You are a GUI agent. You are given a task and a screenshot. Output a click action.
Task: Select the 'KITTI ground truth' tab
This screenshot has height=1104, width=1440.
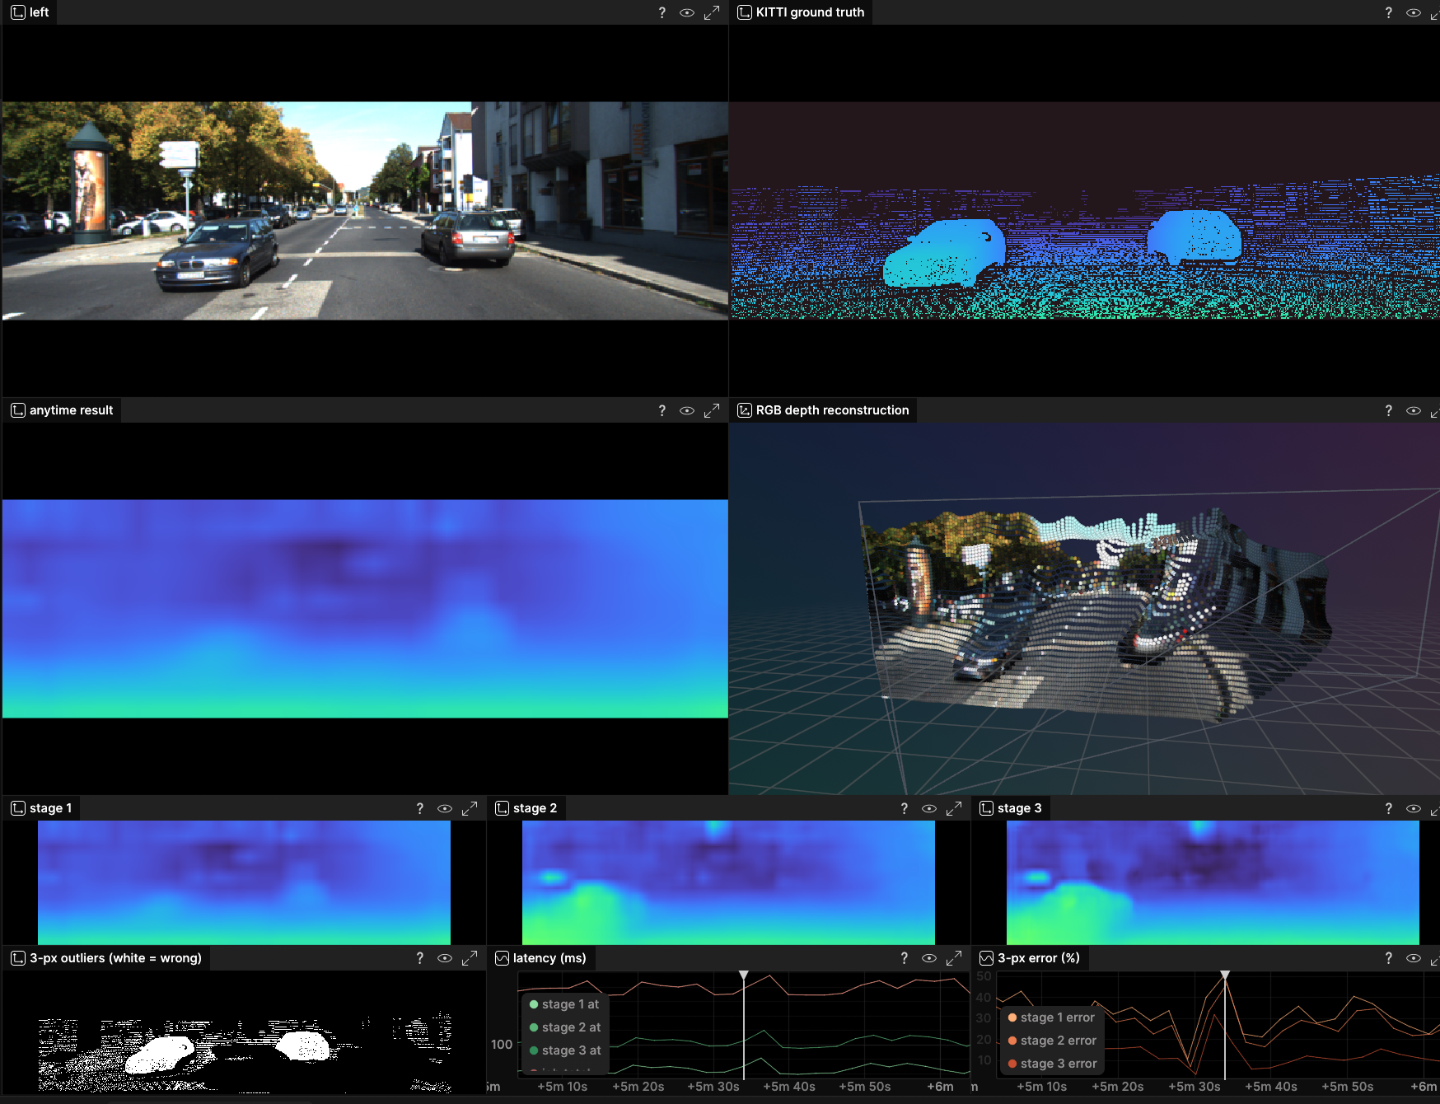[x=801, y=12]
